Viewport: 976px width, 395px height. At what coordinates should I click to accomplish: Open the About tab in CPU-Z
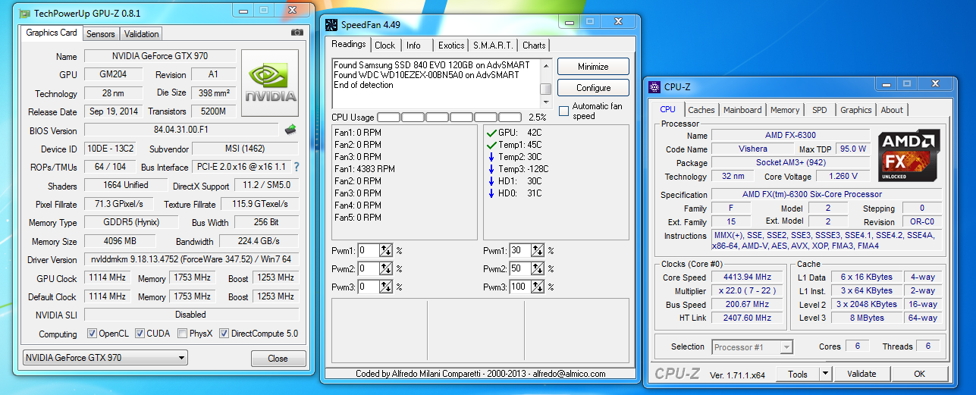[x=892, y=110]
